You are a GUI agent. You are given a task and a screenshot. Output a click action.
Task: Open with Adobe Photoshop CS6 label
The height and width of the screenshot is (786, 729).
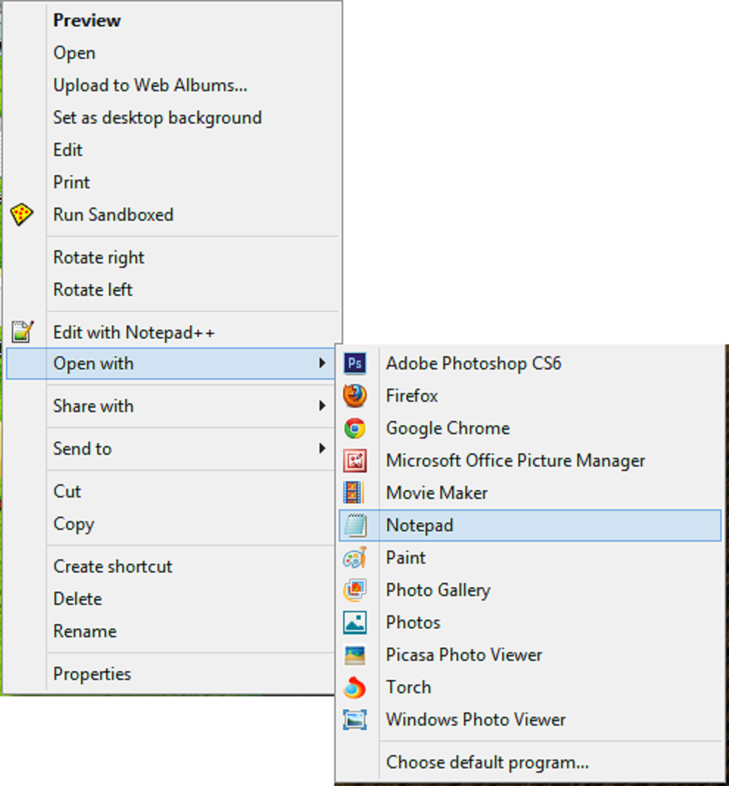473,364
